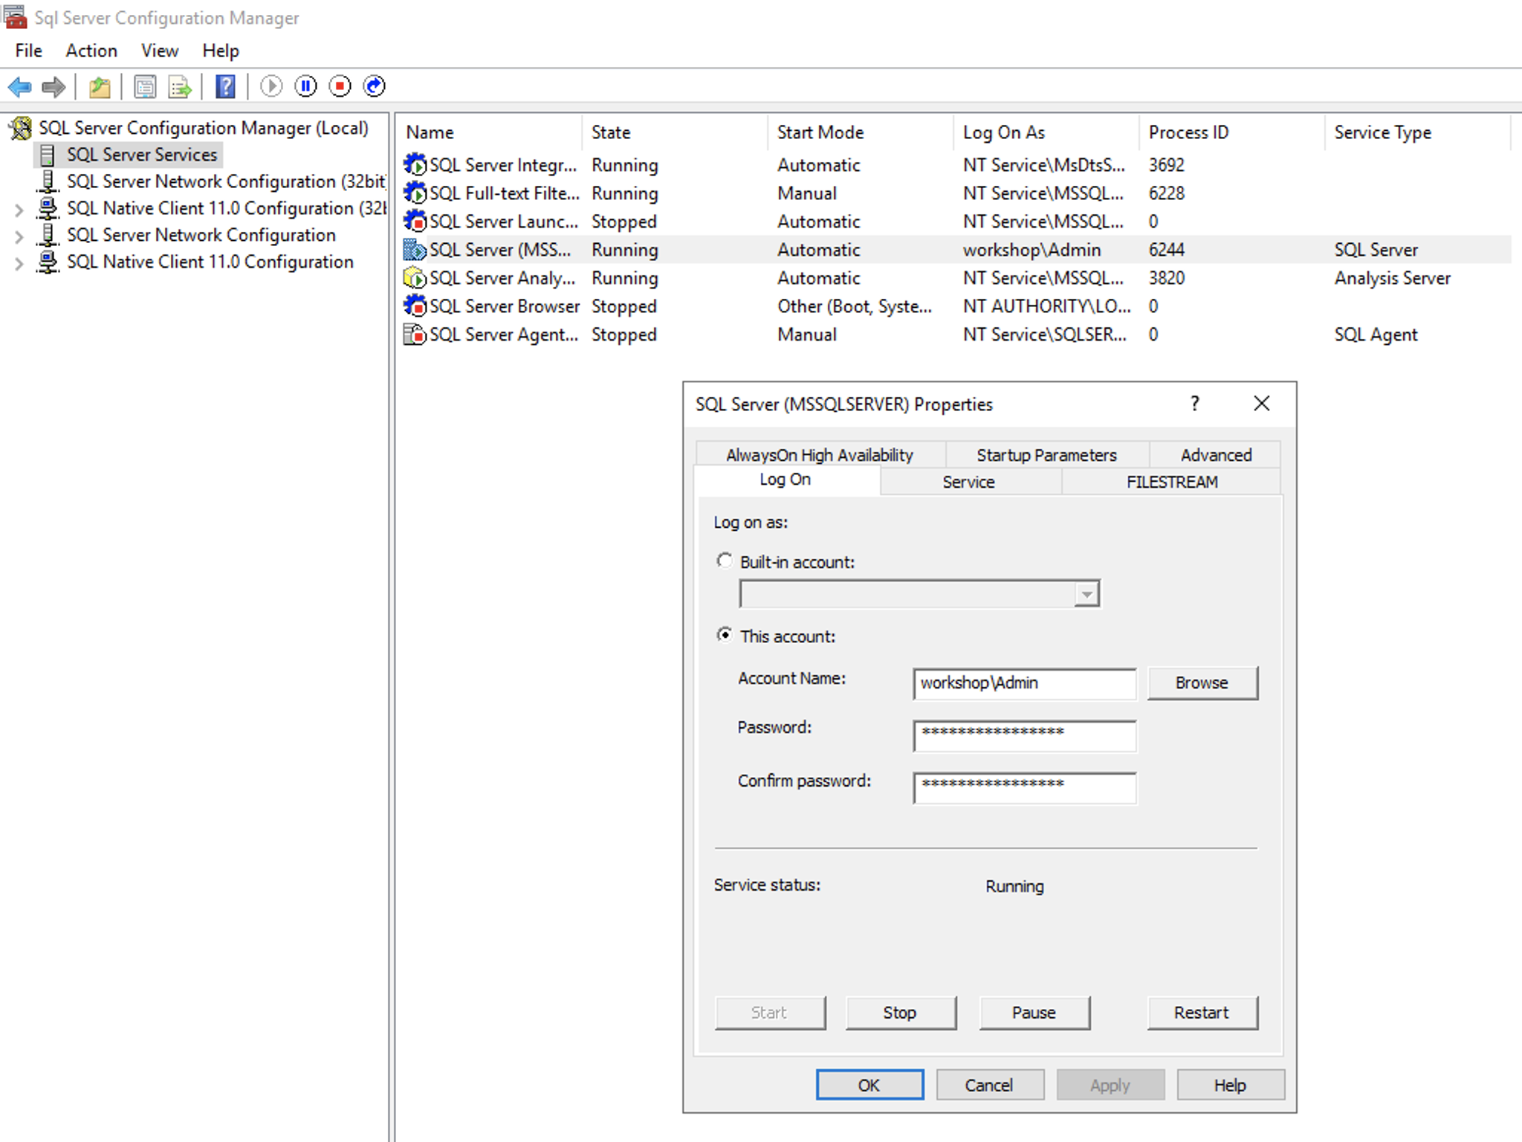Switch to the Startup Parameters tab

pos(1046,454)
